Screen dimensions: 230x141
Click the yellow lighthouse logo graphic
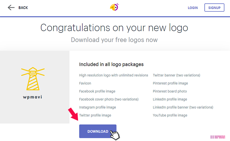[x=33, y=79]
